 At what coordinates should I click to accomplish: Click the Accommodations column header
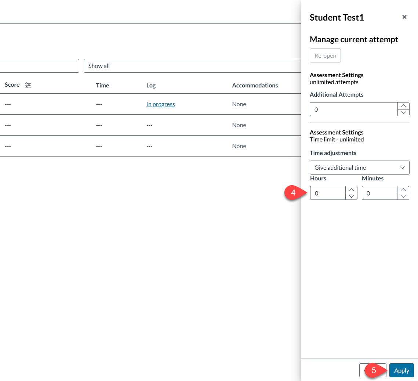pyautogui.click(x=255, y=85)
